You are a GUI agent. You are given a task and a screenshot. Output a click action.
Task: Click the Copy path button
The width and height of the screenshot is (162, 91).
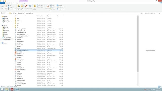(x=11, y=7)
